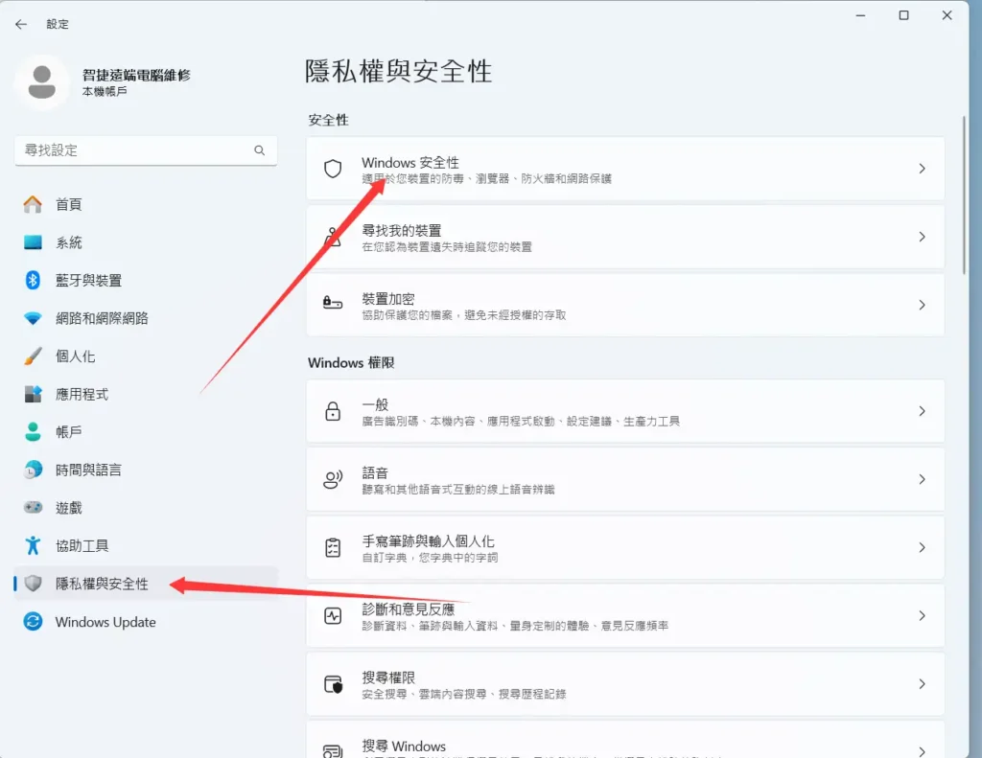Click the Windows Update sync icon
Image resolution: width=982 pixels, height=758 pixels.
[33, 622]
